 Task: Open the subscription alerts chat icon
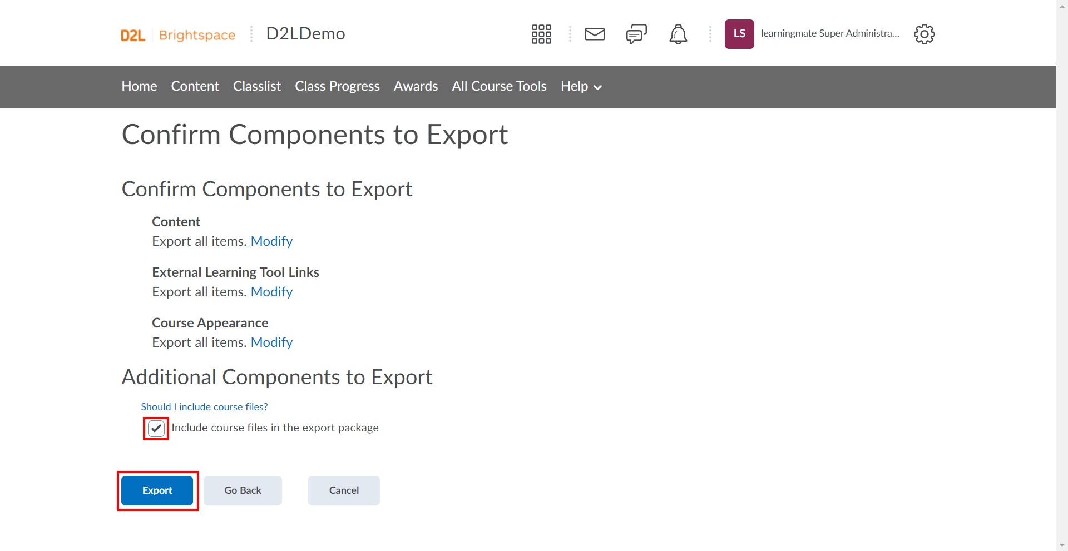636,34
